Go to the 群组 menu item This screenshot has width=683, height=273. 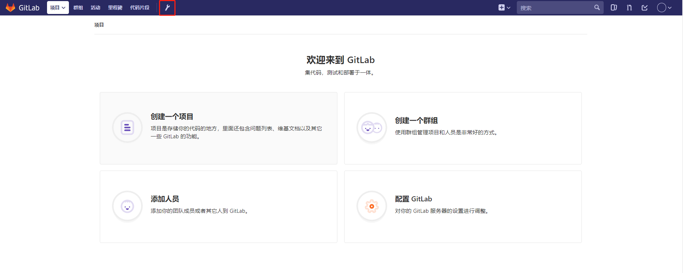click(78, 8)
